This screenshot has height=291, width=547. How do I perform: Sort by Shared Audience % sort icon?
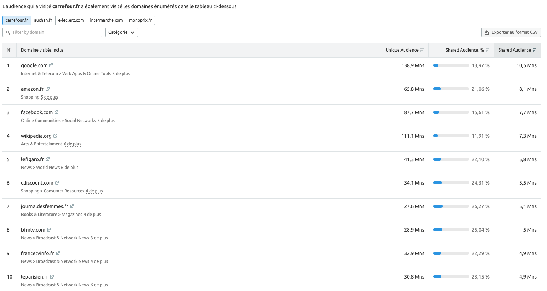[x=487, y=50]
